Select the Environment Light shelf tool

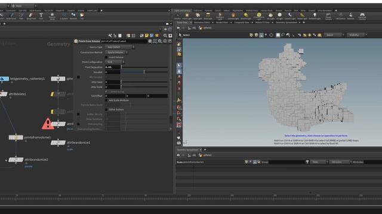click(258, 16)
